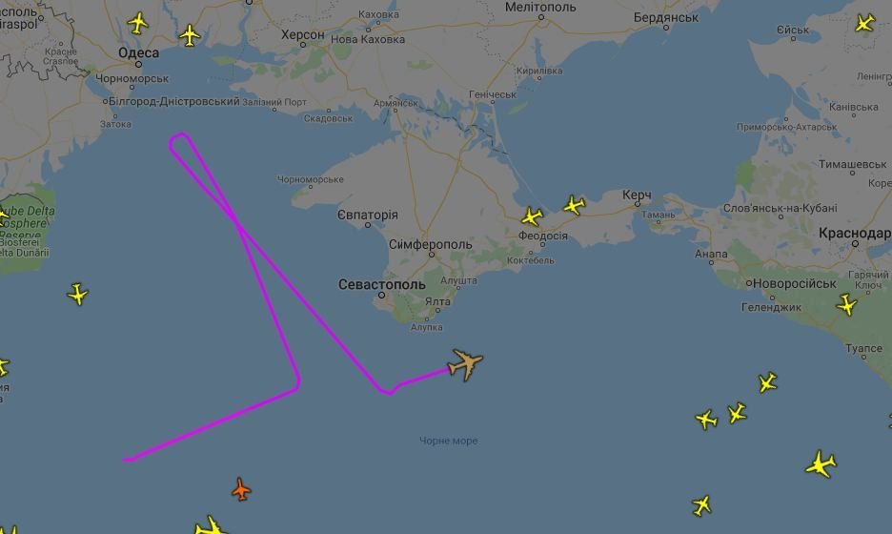The height and width of the screenshot is (534, 892).
Task: Click the Севастополь city label
Action: 382,284
